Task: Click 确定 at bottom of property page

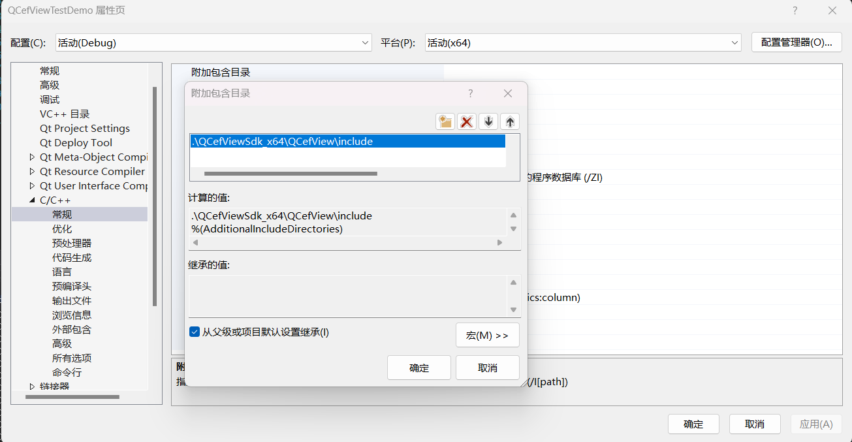Action: [x=693, y=424]
